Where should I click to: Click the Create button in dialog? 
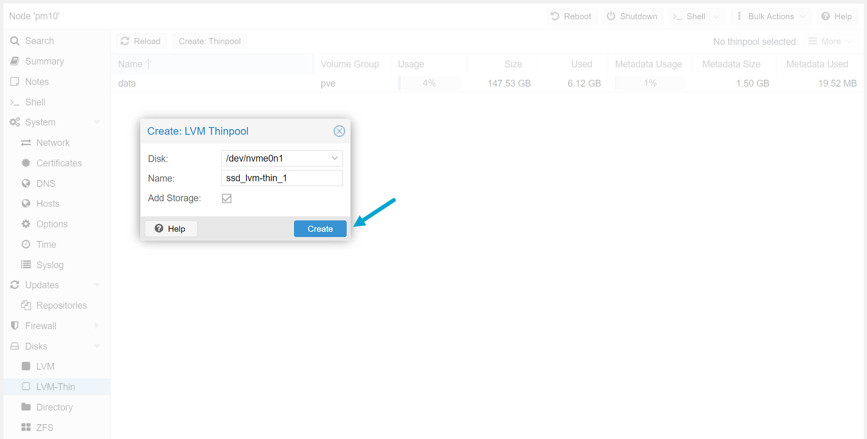320,229
